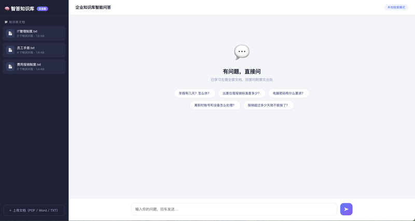
Task: Click the purple send arrow button
Action: (x=346, y=209)
